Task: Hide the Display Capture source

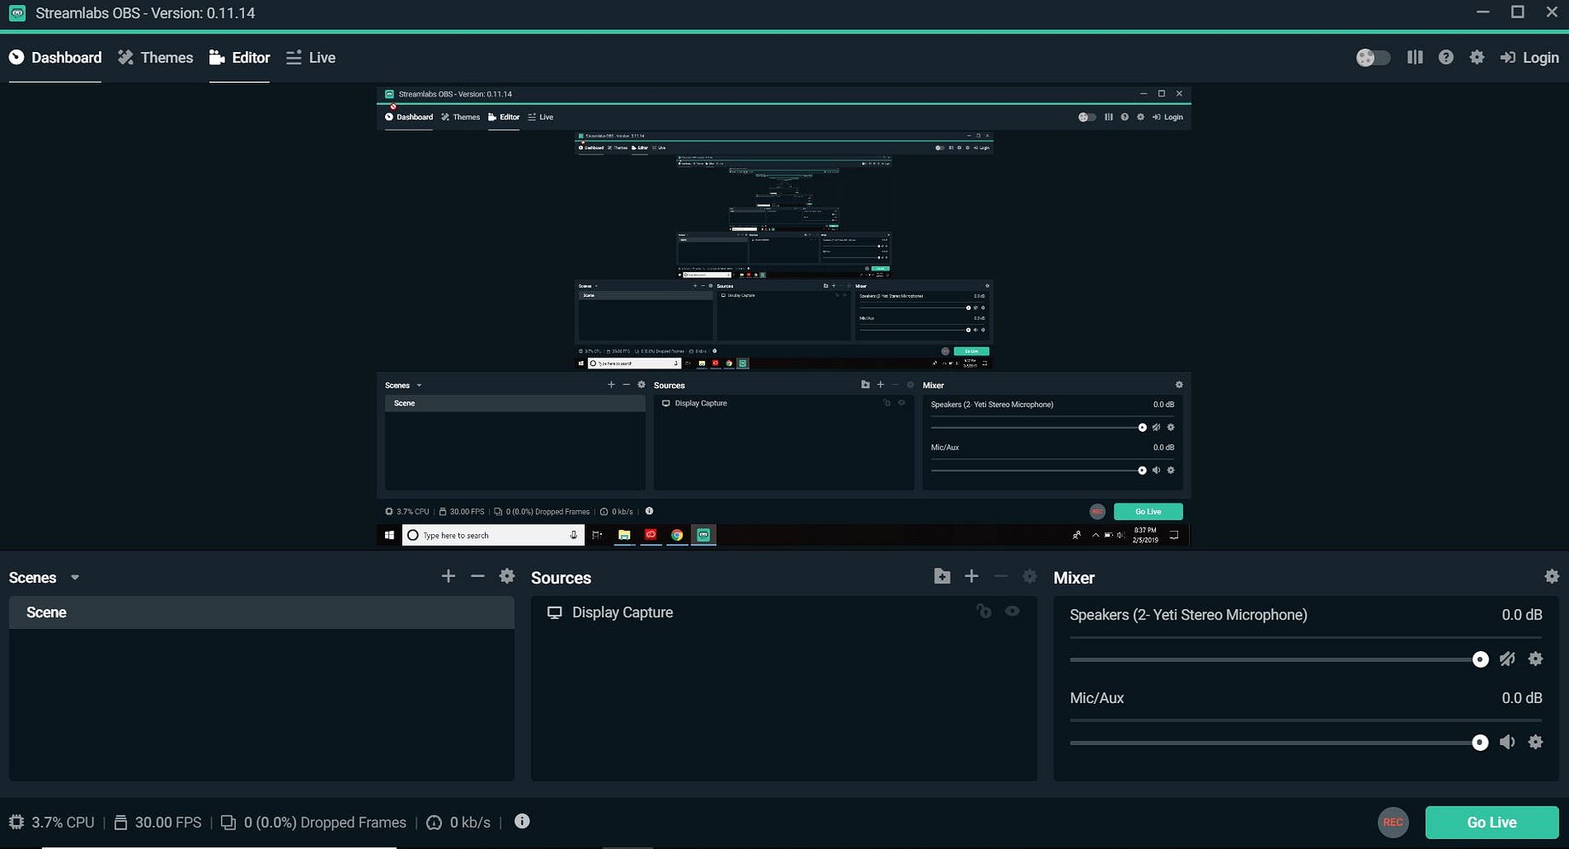Action: coord(1012,611)
